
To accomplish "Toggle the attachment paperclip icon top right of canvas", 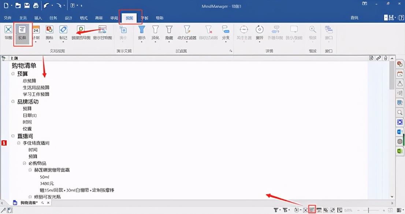I will coord(384,58).
